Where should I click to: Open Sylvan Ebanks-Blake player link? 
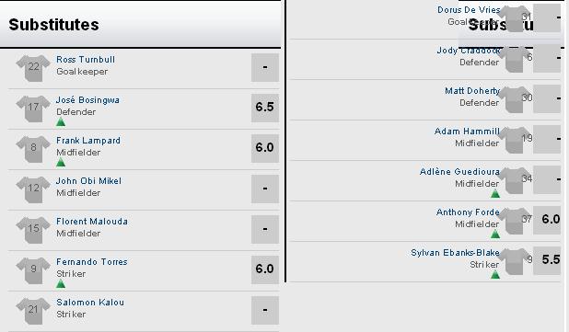tap(455, 253)
